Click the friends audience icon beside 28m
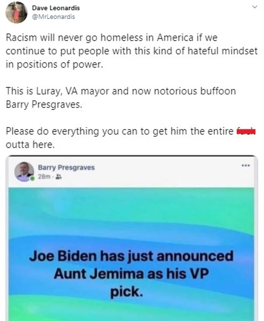This screenshot has width=264, height=321. (59, 177)
